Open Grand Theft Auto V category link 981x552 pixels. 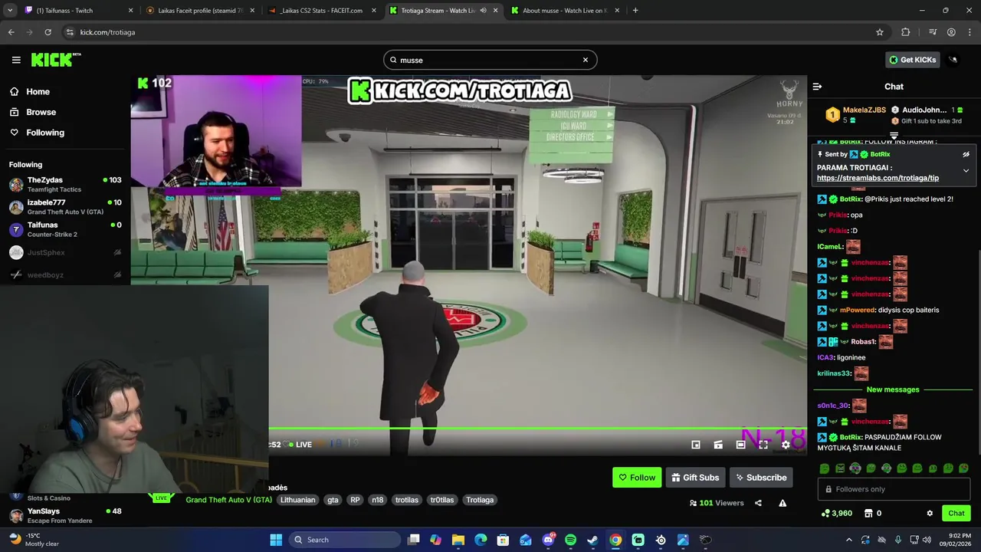(228, 500)
